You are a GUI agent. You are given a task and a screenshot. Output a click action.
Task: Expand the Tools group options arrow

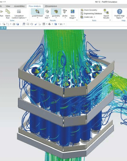pyautogui.click(x=110, y=20)
